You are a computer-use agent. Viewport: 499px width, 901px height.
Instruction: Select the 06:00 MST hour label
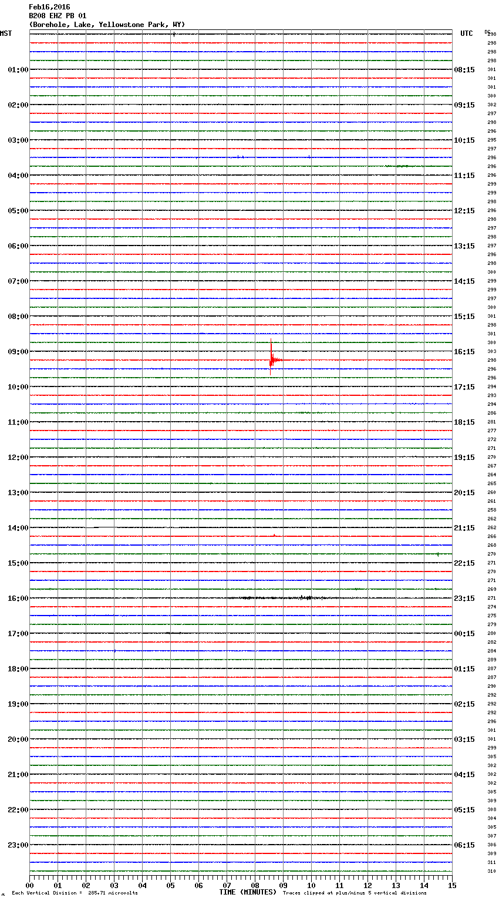coord(18,246)
